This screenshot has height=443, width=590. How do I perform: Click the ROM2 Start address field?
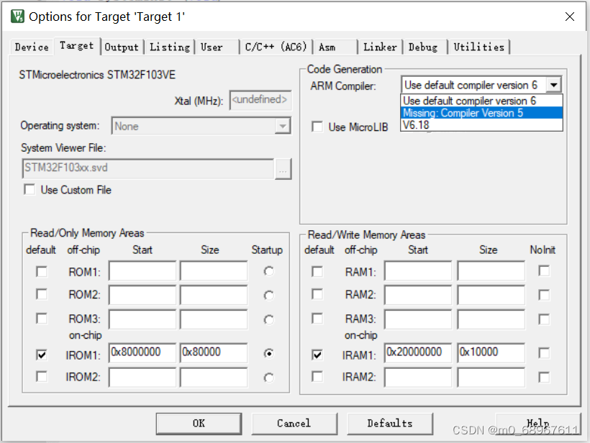(x=142, y=295)
